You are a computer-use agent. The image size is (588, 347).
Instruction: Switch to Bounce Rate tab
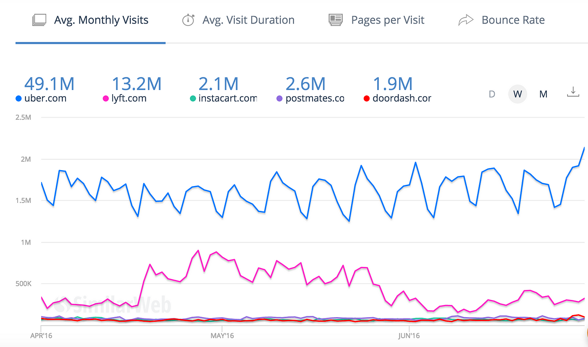(x=501, y=20)
